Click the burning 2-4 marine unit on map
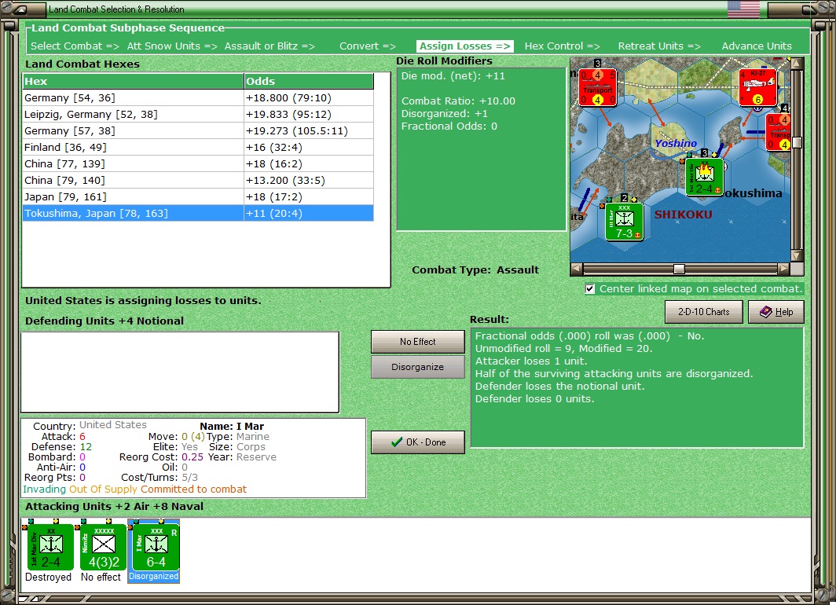Screen dimensions: 836x605 704,177
